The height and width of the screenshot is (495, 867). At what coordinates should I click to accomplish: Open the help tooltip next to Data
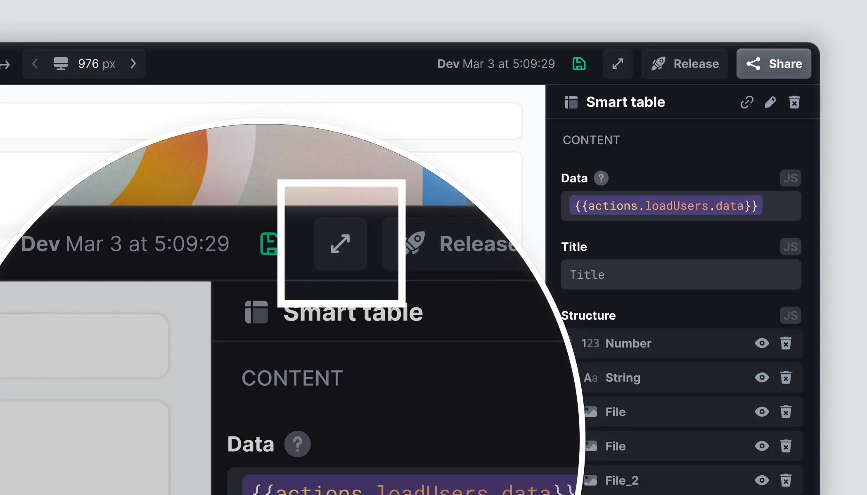click(x=601, y=178)
